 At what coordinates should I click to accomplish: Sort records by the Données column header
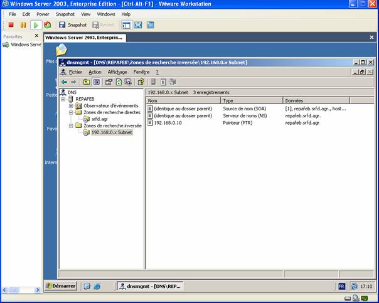316,100
